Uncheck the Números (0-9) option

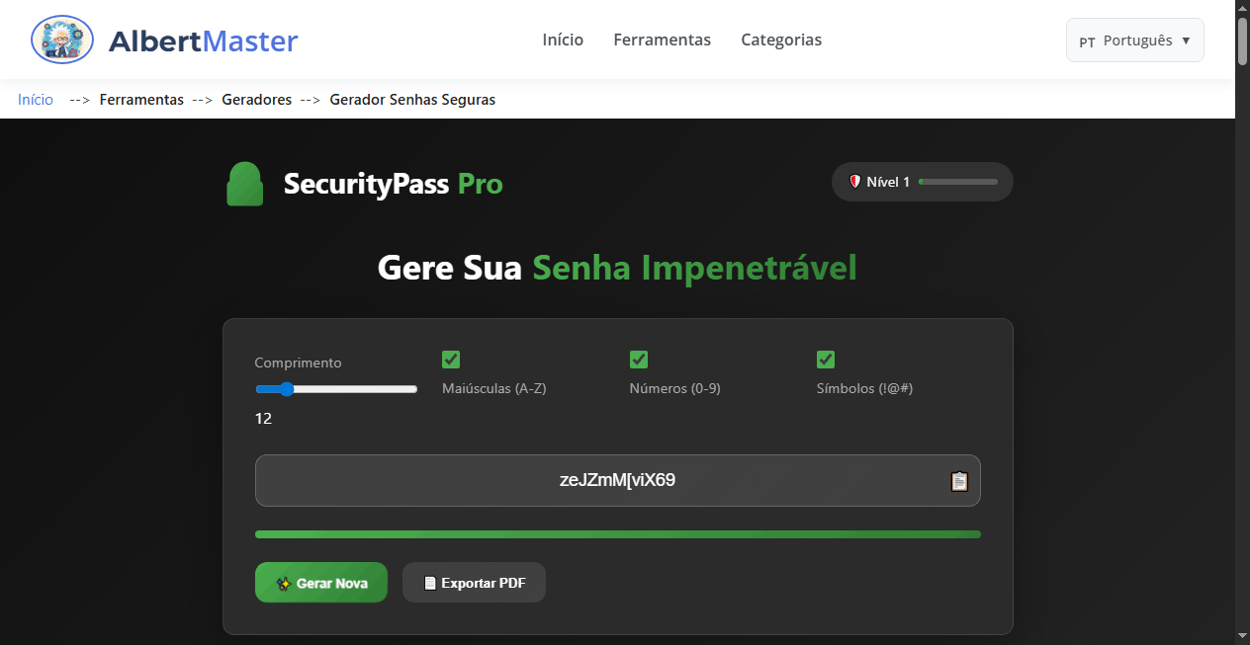coord(638,360)
